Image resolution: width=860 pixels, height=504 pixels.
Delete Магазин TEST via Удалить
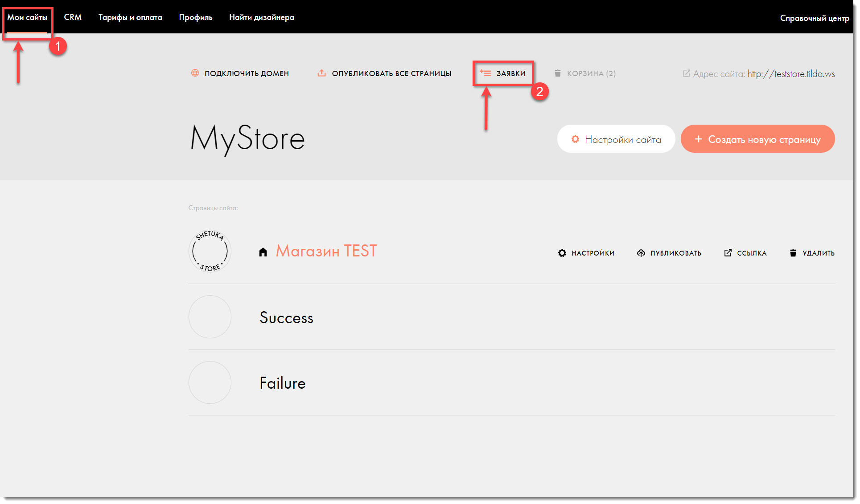(x=819, y=253)
